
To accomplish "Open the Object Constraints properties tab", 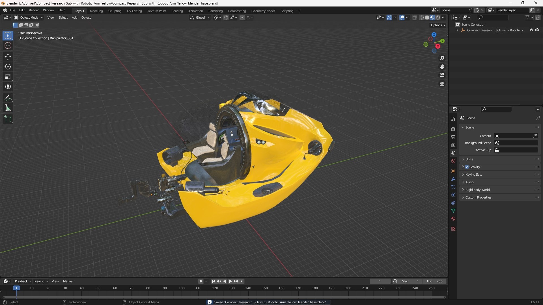I will click(x=453, y=203).
